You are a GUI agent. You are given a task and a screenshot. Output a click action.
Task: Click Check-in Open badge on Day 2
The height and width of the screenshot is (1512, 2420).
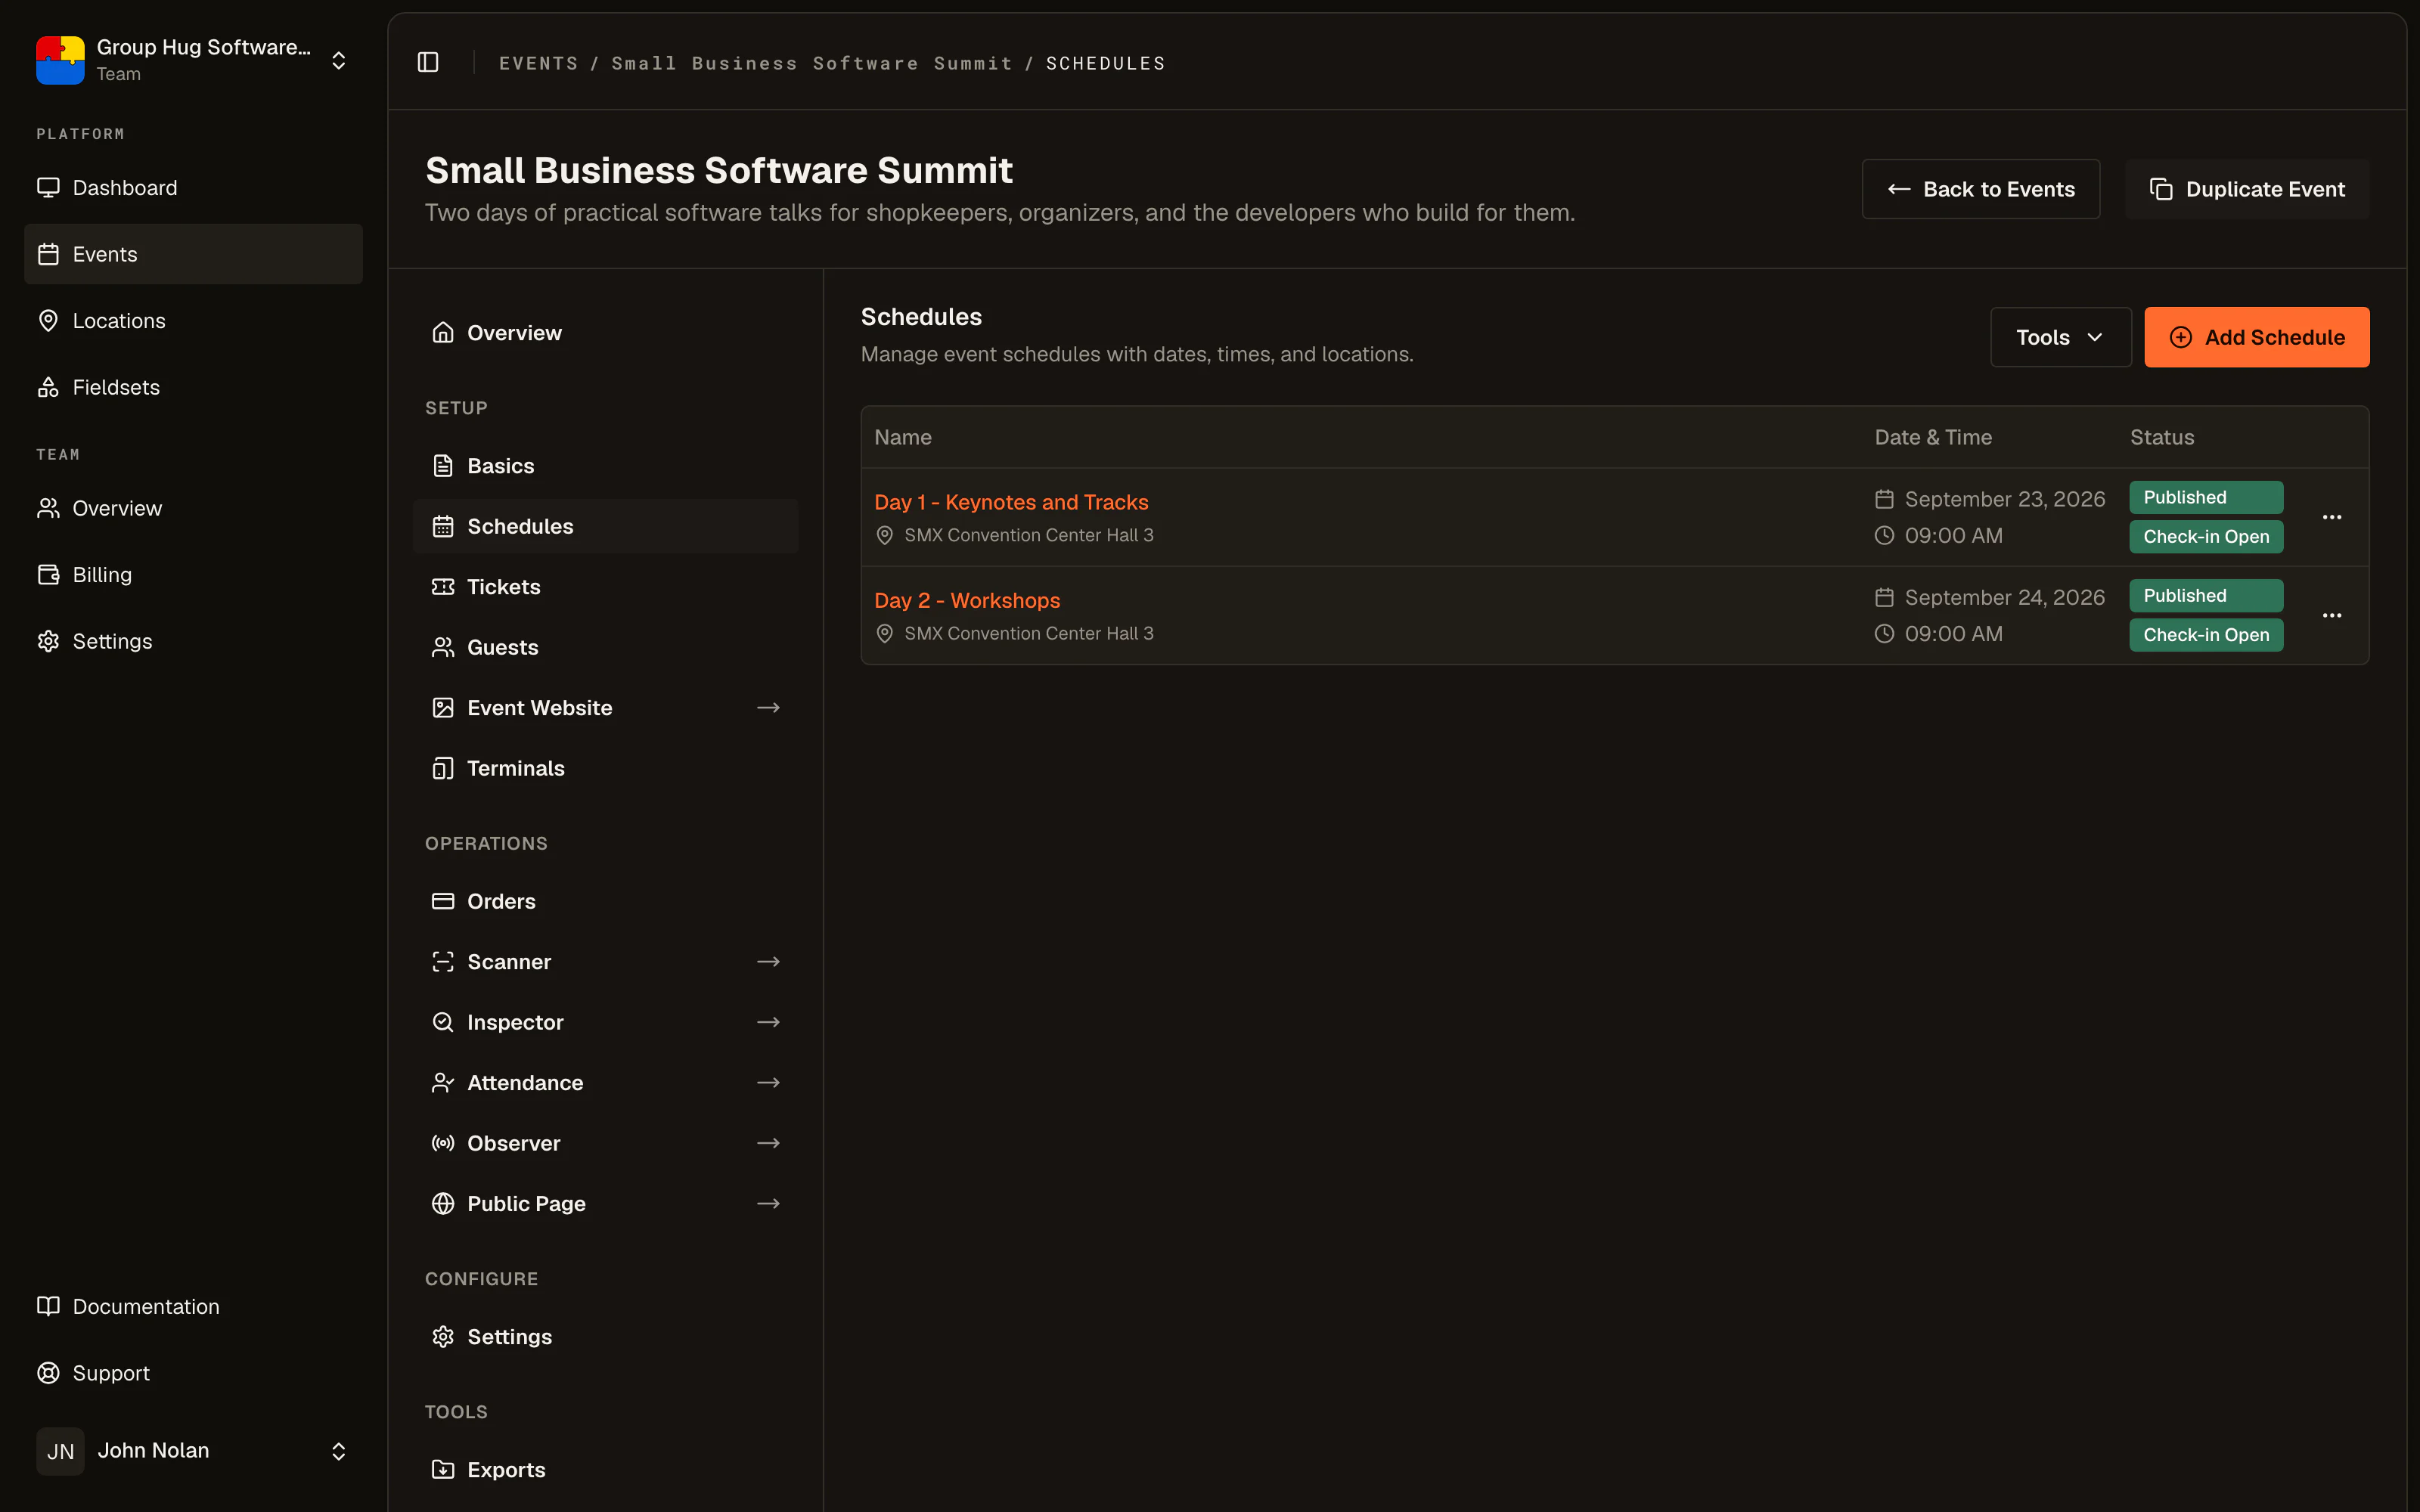[x=2206, y=635]
